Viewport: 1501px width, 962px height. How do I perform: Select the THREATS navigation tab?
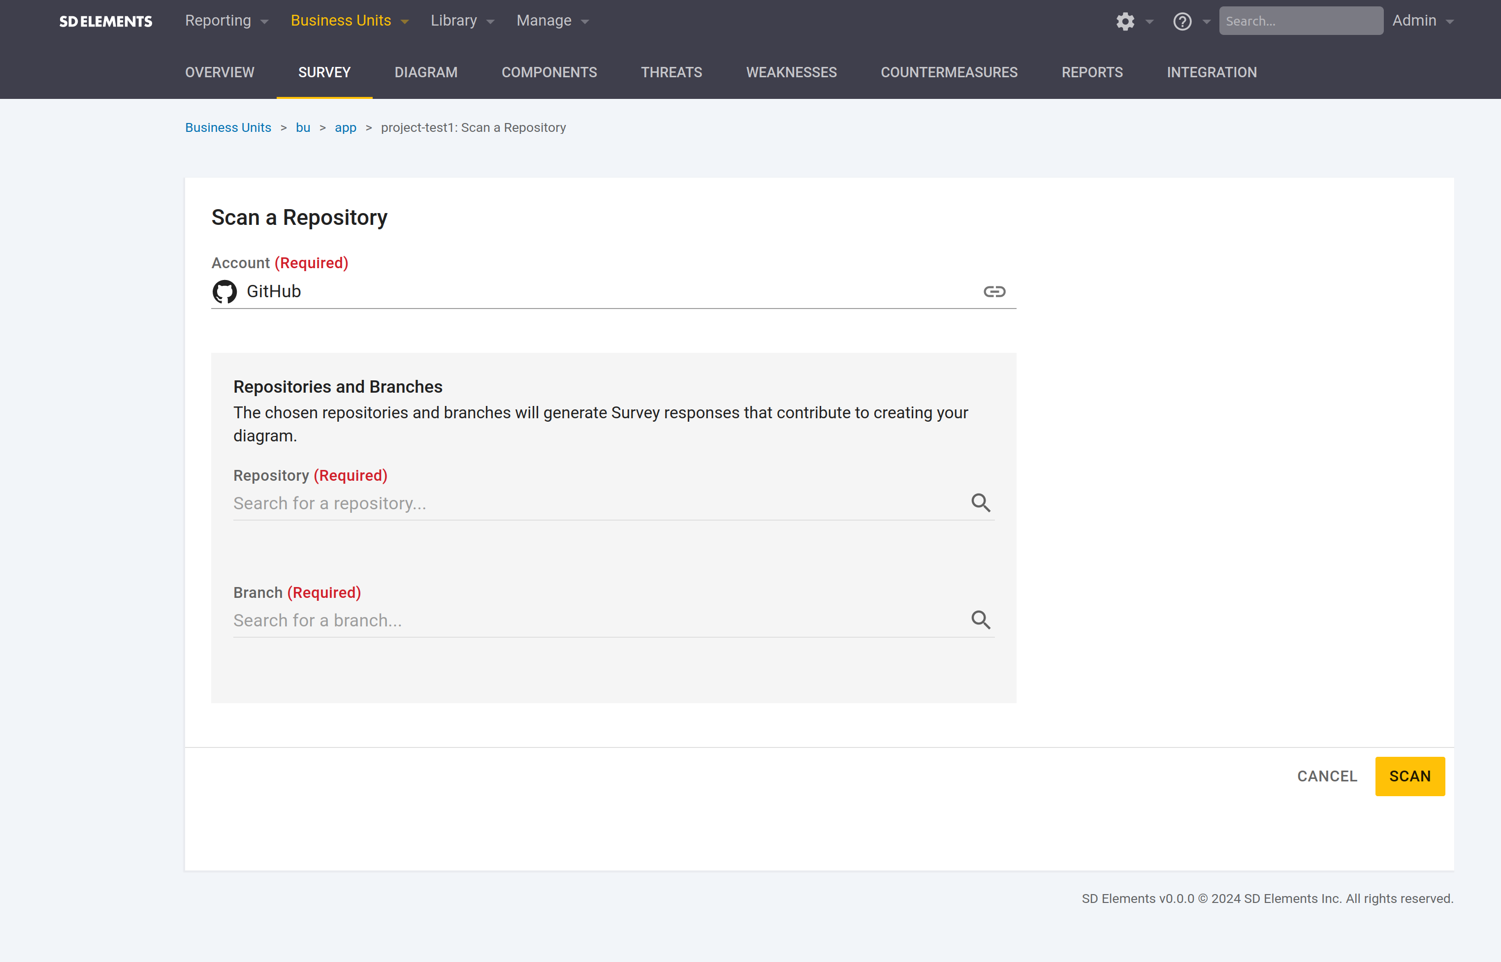671,73
